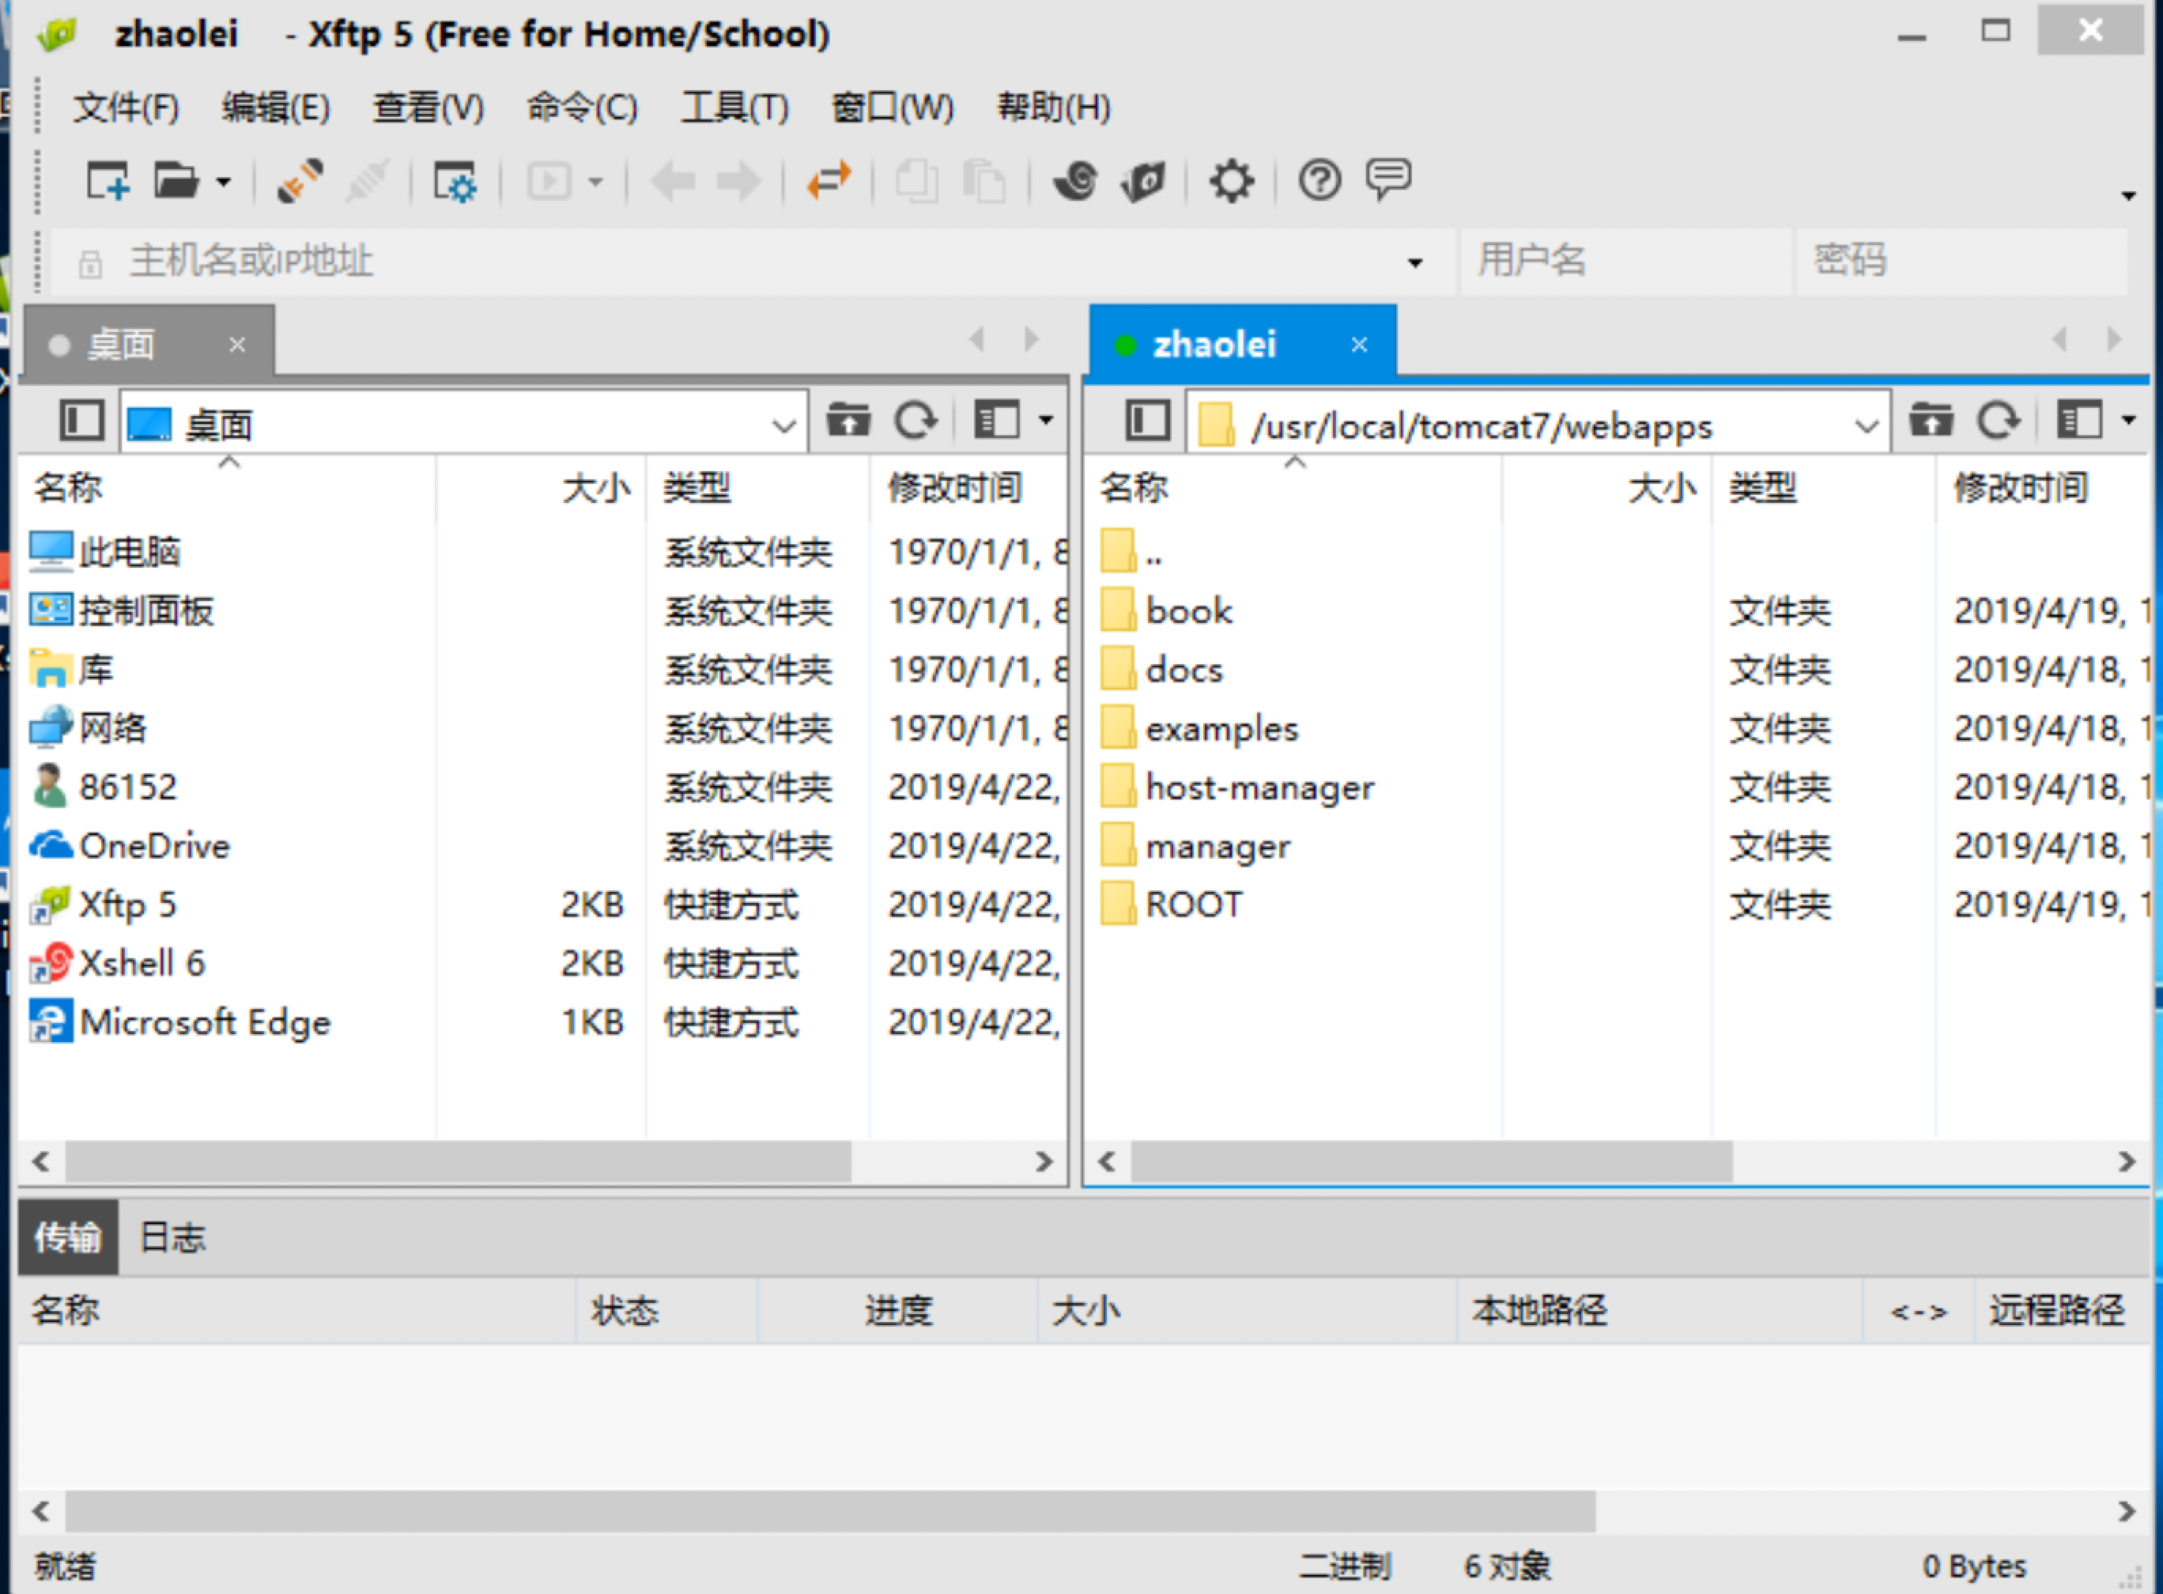Click the transfer direction arrows icon
Image resolution: width=2163 pixels, height=1594 pixels.
coord(829,180)
